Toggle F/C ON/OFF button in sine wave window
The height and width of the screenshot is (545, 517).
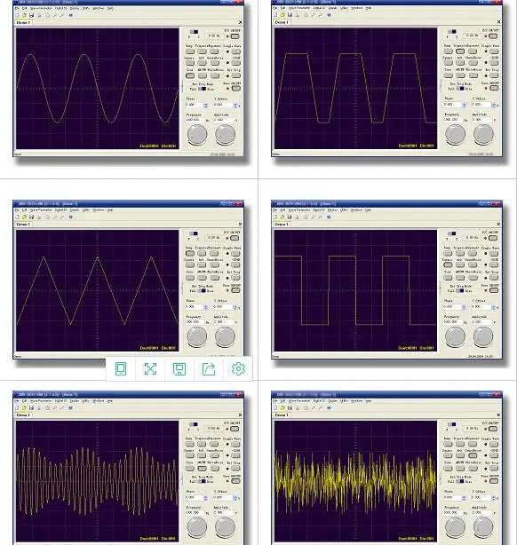pos(235,36)
